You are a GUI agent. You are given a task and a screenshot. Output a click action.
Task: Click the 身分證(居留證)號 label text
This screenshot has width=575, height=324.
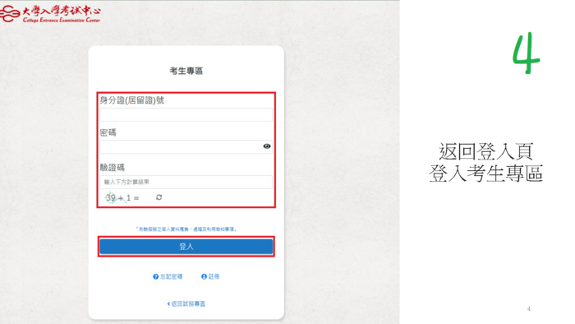coord(132,100)
